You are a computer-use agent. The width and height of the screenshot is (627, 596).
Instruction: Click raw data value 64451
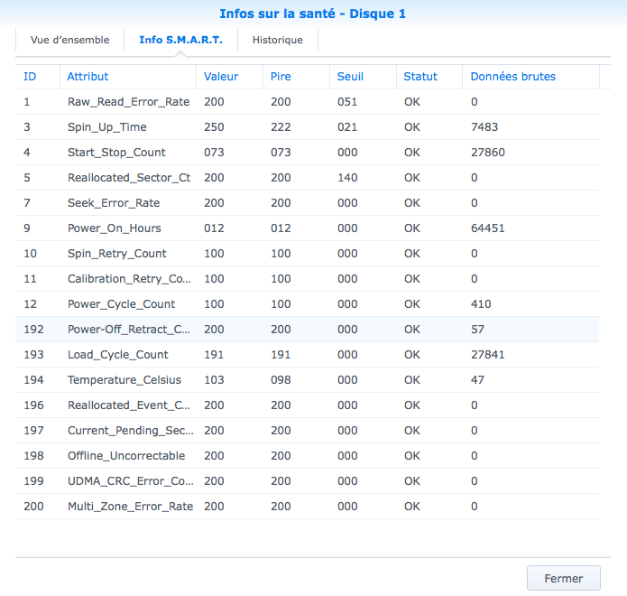(488, 228)
